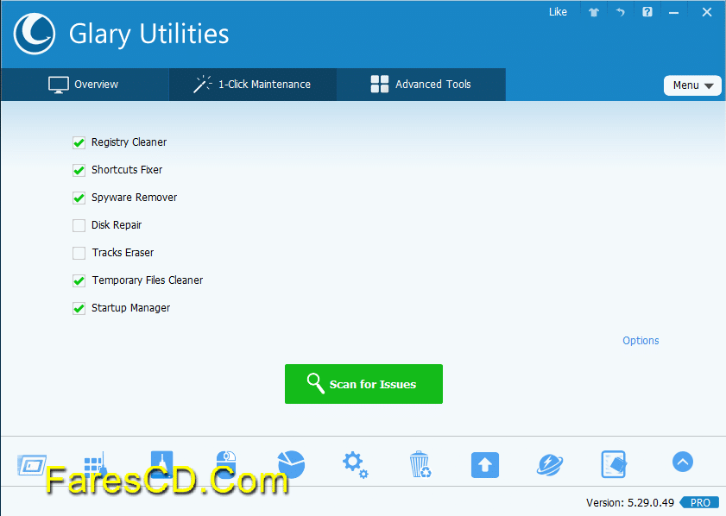The width and height of the screenshot is (726, 516).
Task: Click the Glary Utilities crescent logo
Action: (x=35, y=34)
